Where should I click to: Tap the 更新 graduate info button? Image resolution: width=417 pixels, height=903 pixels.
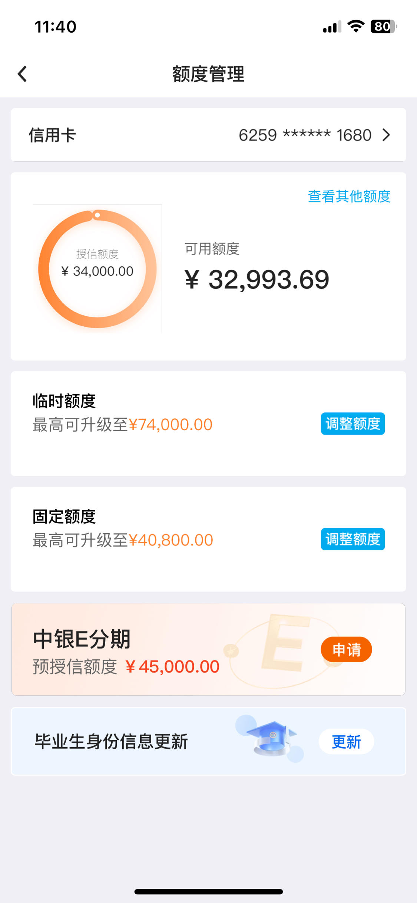[346, 742]
